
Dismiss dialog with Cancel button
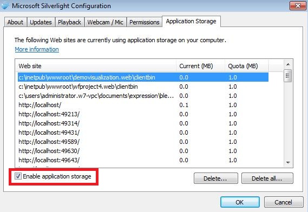coord(284,202)
